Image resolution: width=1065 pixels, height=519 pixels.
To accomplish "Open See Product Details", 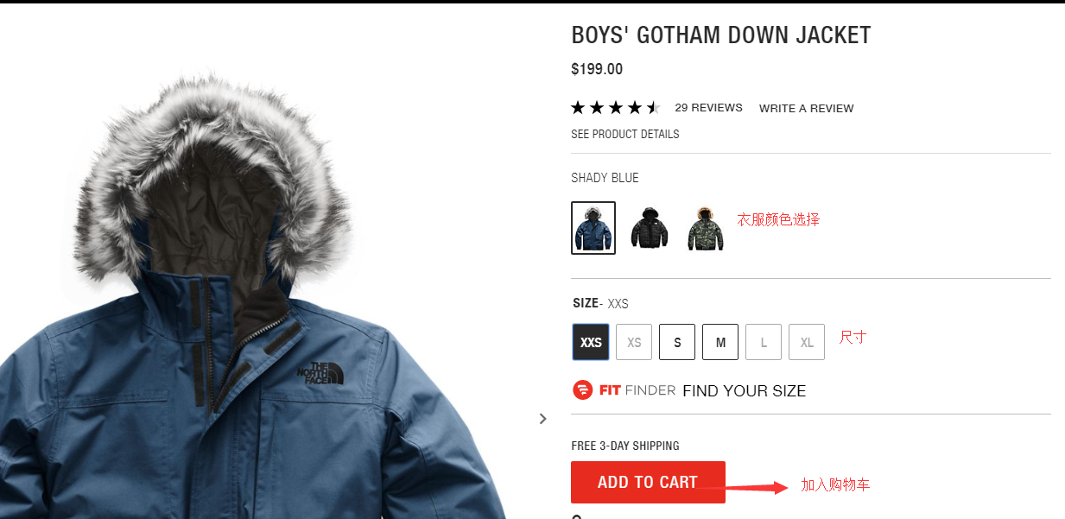I will coord(625,135).
